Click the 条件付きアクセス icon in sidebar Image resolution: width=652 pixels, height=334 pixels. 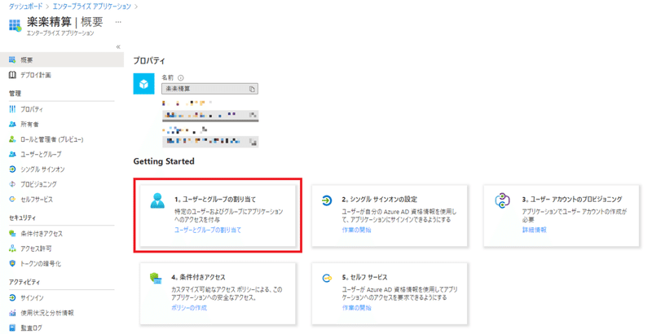click(12, 234)
